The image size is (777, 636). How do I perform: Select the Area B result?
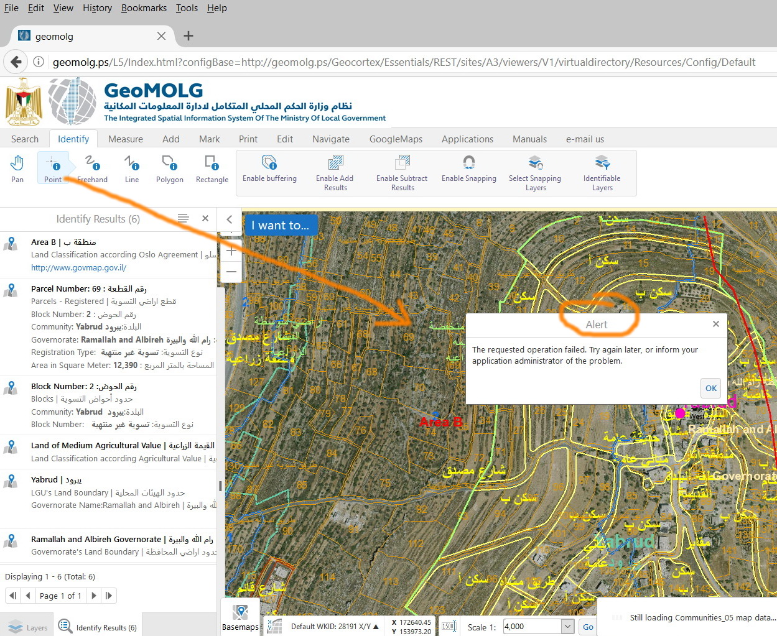pyautogui.click(x=108, y=255)
